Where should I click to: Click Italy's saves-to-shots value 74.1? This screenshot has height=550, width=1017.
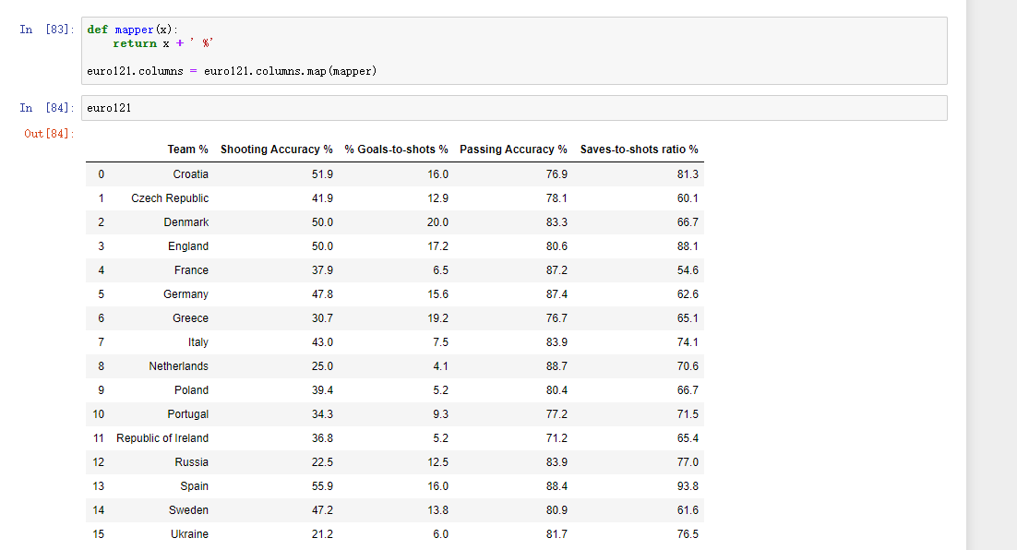point(688,342)
